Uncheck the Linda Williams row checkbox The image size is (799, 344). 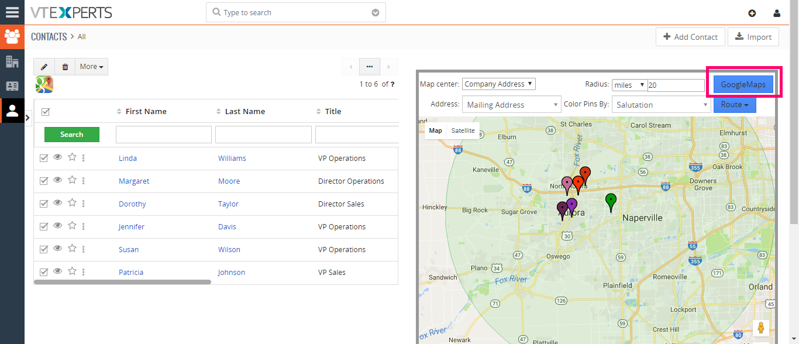point(44,158)
